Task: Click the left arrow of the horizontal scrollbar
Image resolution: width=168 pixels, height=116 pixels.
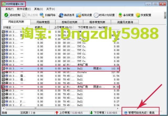Action: pyautogui.click(x=4, y=108)
